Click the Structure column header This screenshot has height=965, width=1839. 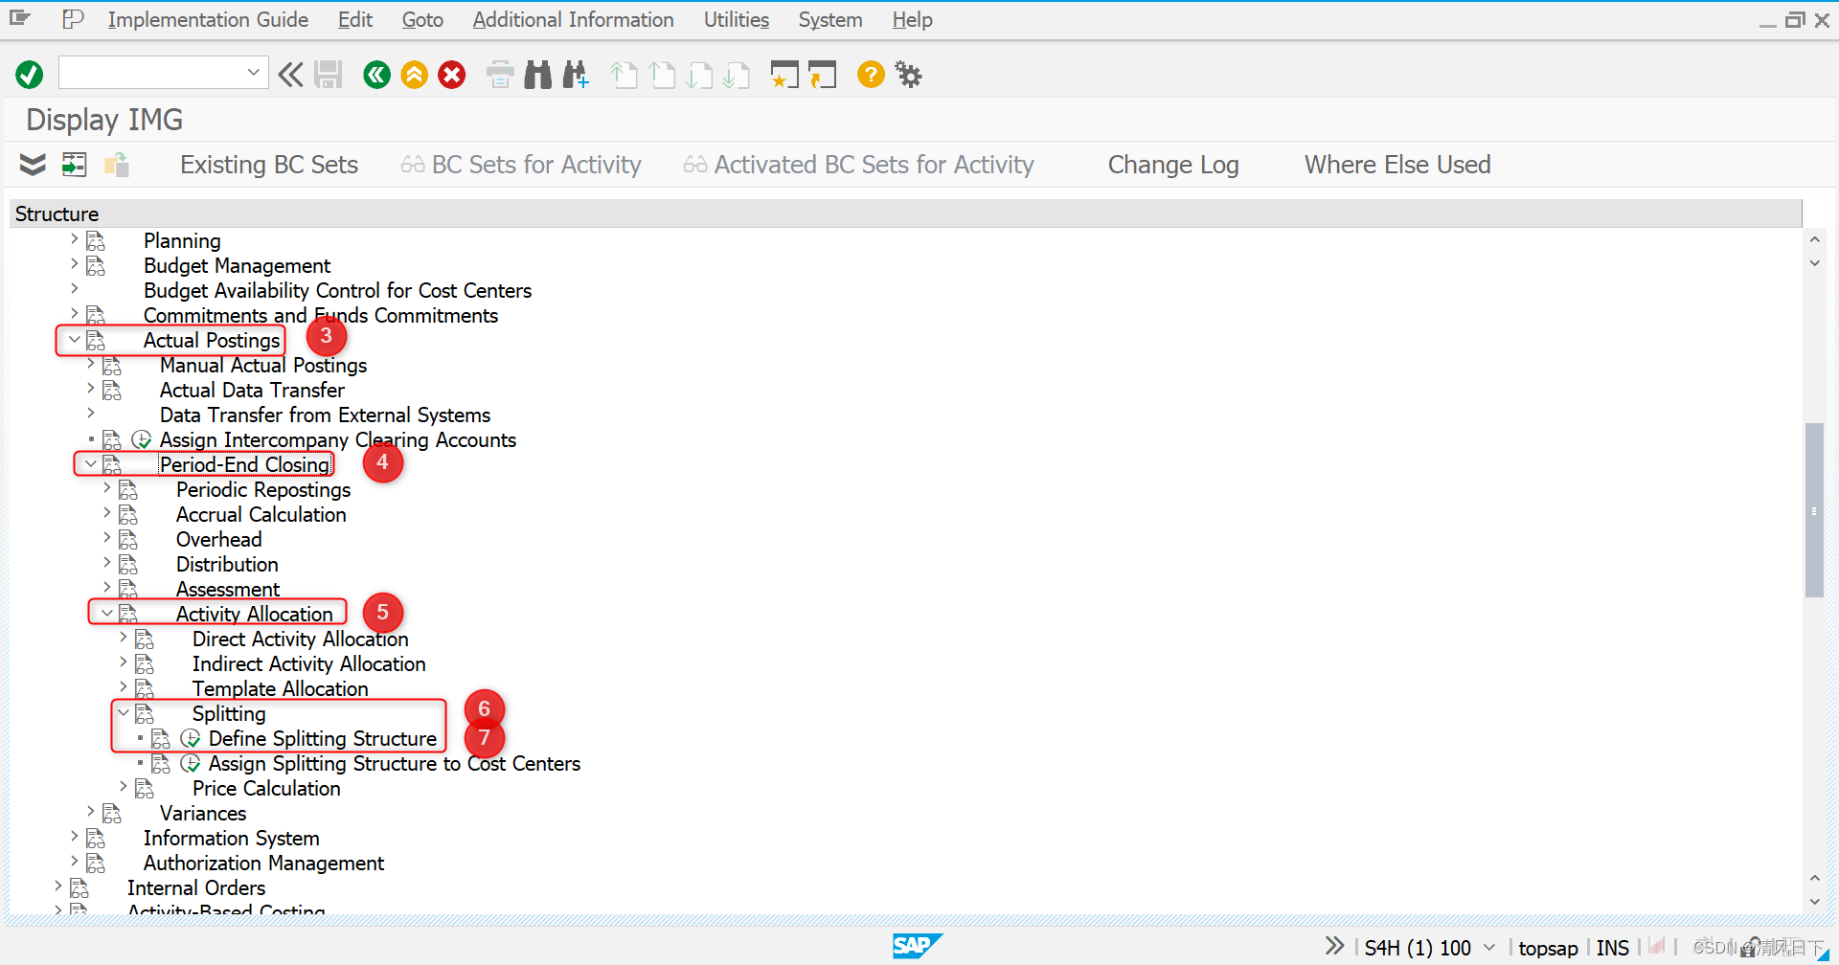[x=906, y=213]
